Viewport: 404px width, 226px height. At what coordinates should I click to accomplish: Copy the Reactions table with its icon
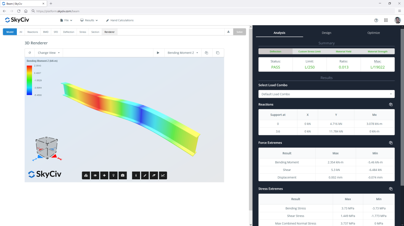pos(391,104)
